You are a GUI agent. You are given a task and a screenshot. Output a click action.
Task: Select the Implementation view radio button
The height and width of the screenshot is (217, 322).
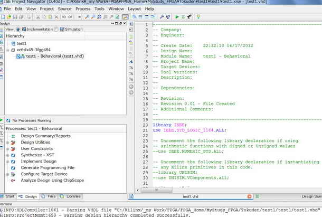point(18,30)
